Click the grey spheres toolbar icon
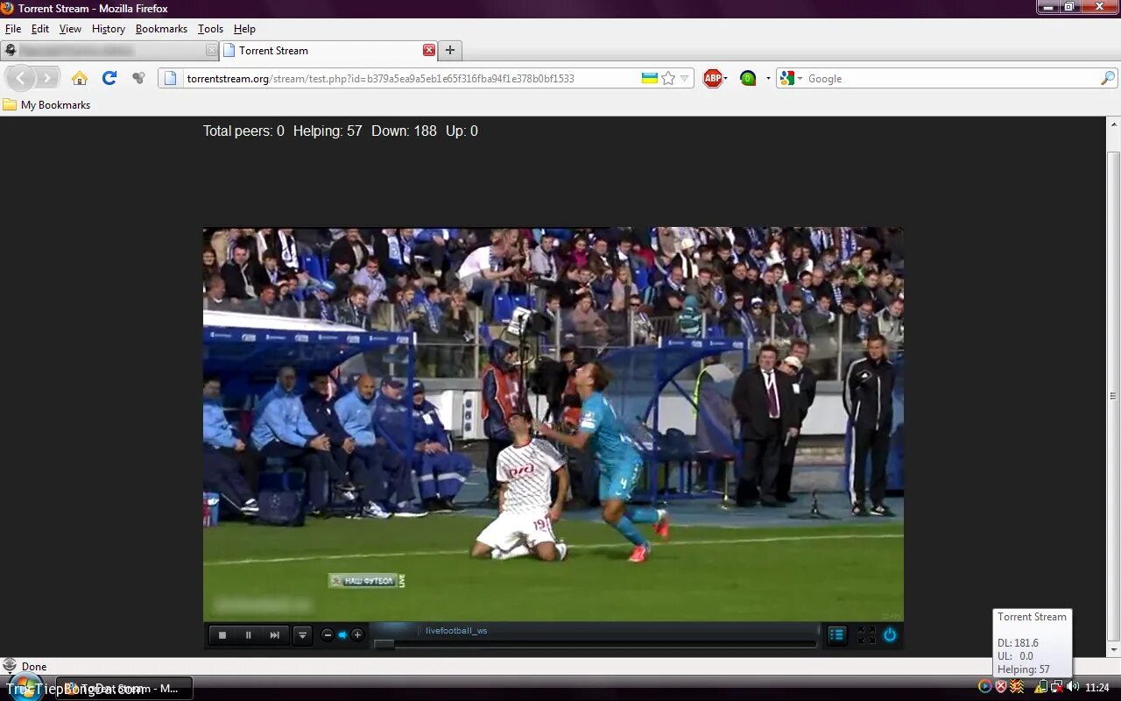This screenshot has height=701, width=1121. 138,78
